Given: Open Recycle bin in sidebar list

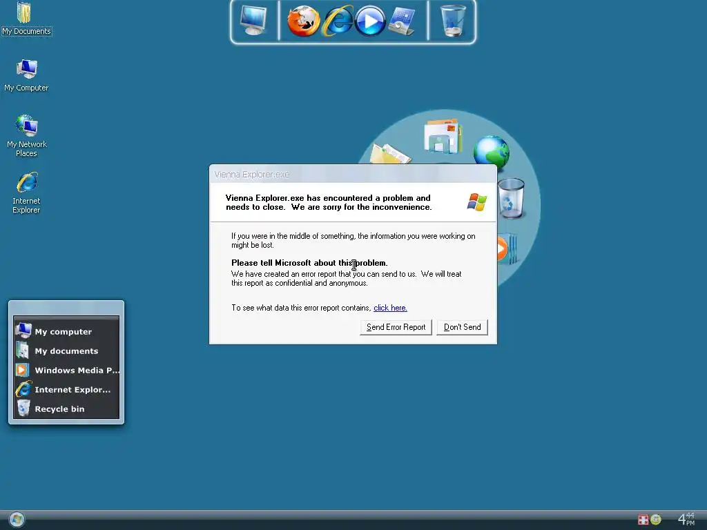Looking at the screenshot, I should (66, 409).
